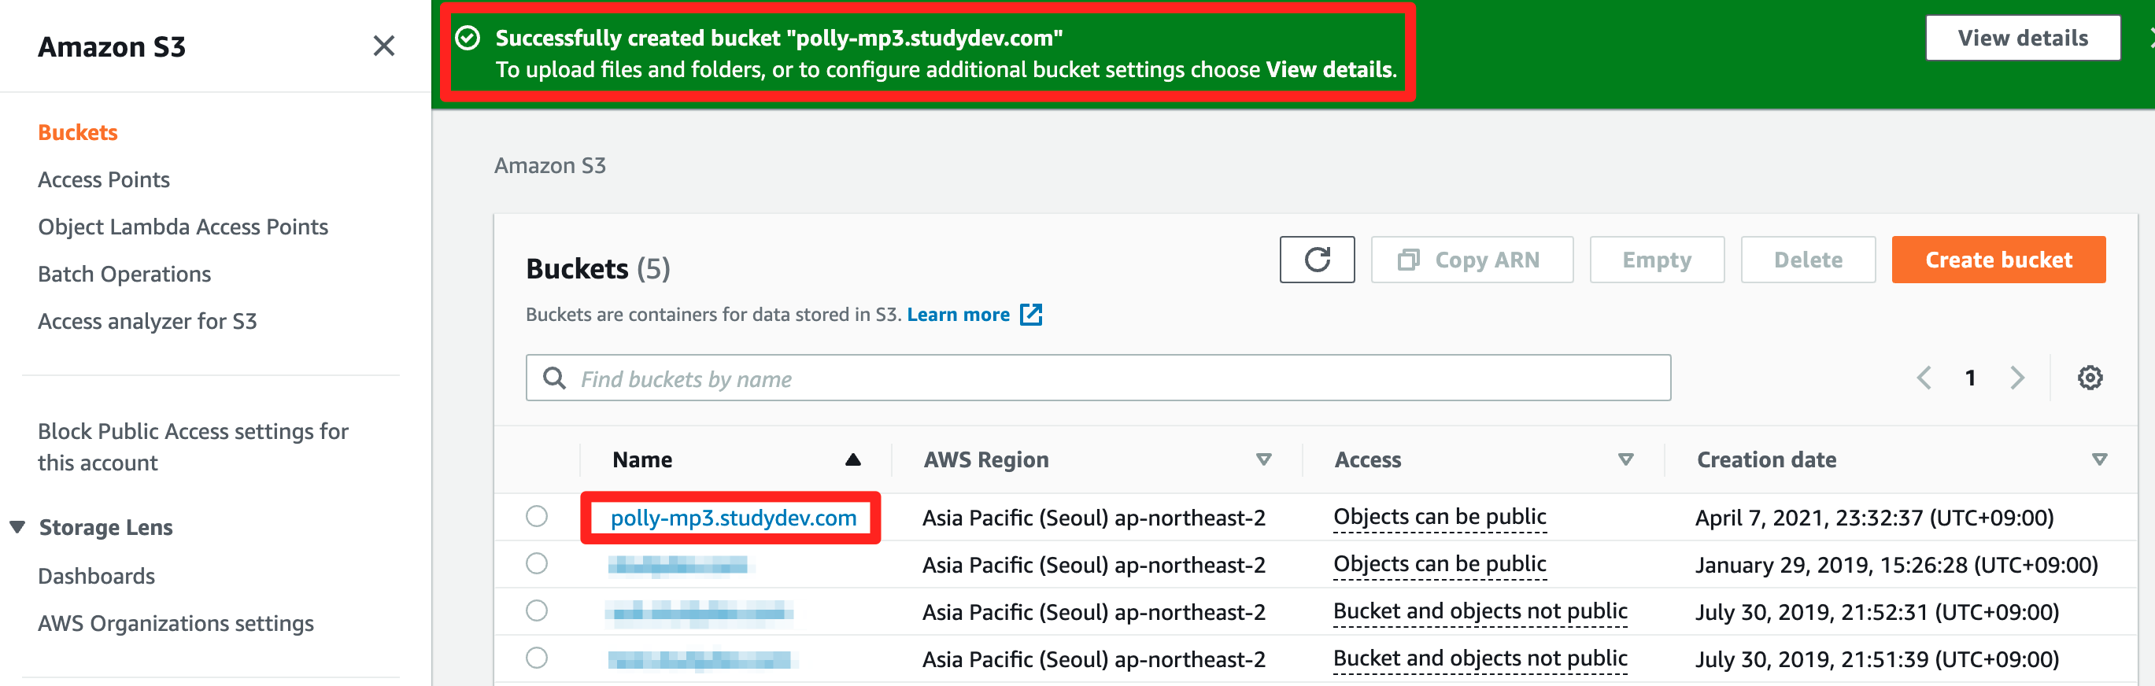Close the Amazon S3 side navigation panel
Screen dimensions: 2155x686
(x=383, y=46)
